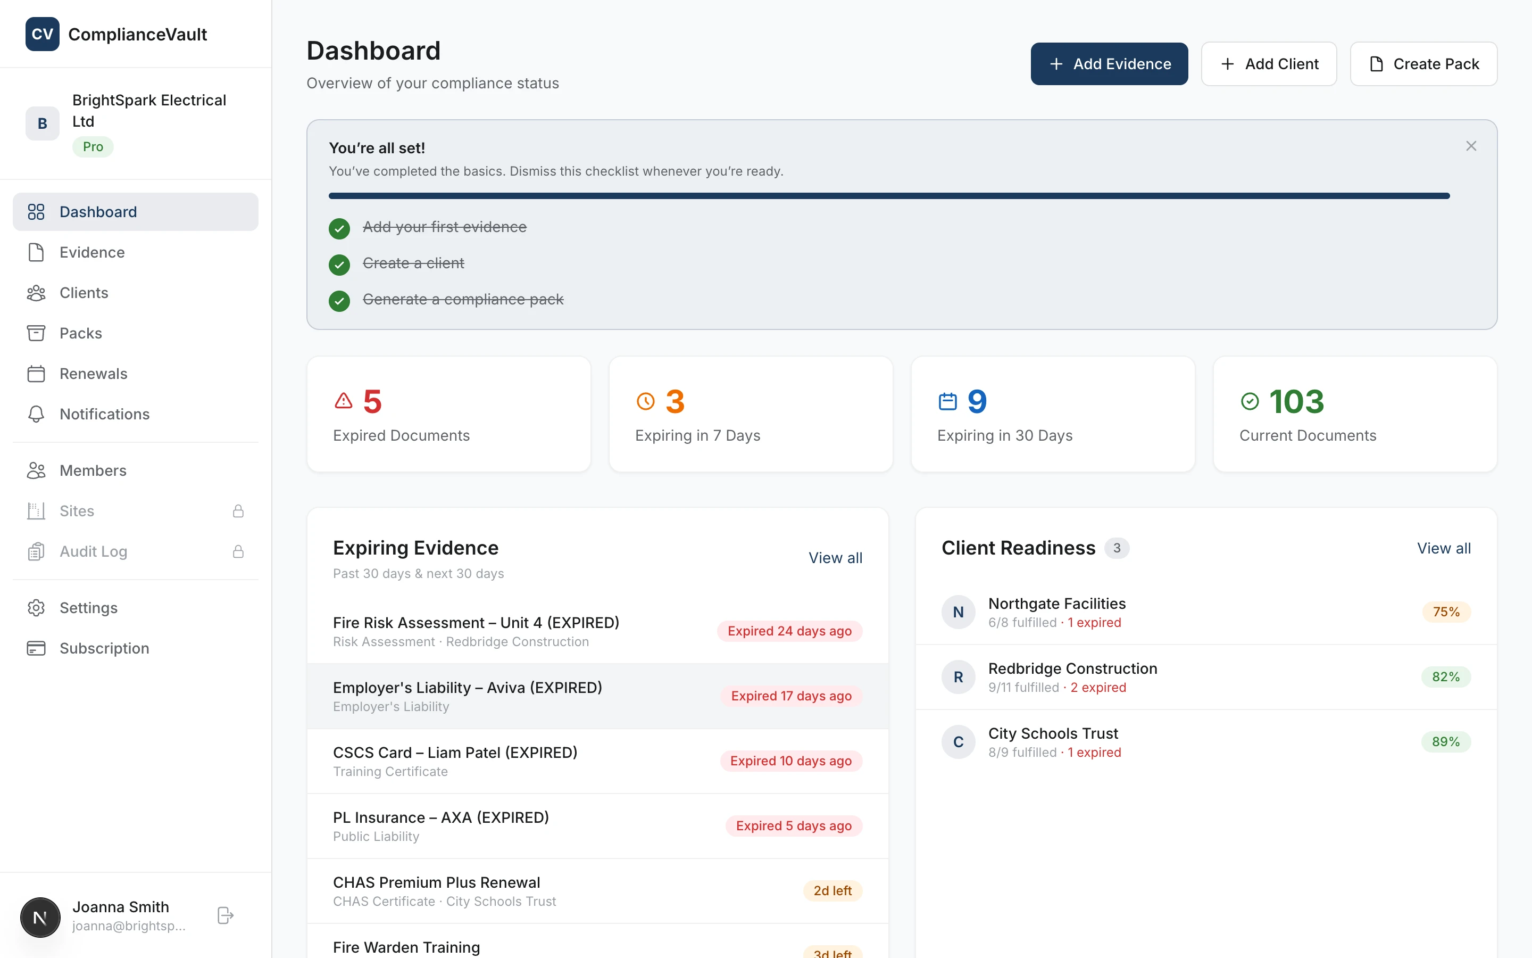The width and height of the screenshot is (1532, 958).
Task: Go to Renewals using the calendar icon
Action: [36, 374]
